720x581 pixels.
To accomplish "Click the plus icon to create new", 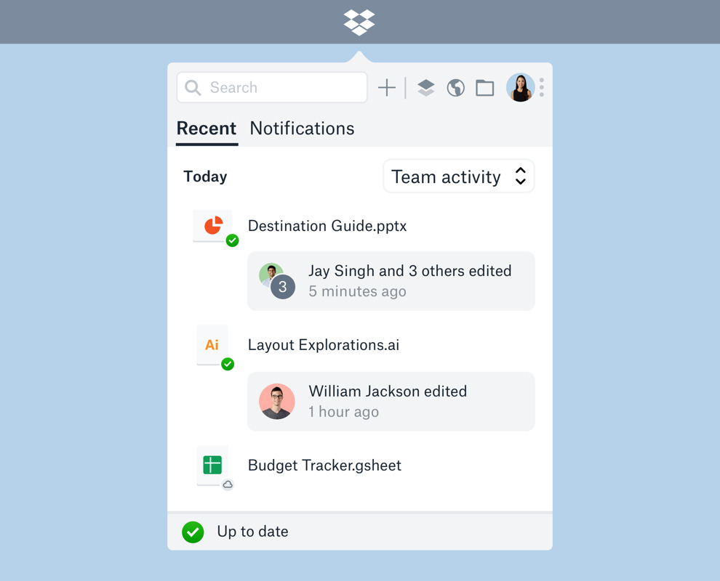I will [x=387, y=88].
